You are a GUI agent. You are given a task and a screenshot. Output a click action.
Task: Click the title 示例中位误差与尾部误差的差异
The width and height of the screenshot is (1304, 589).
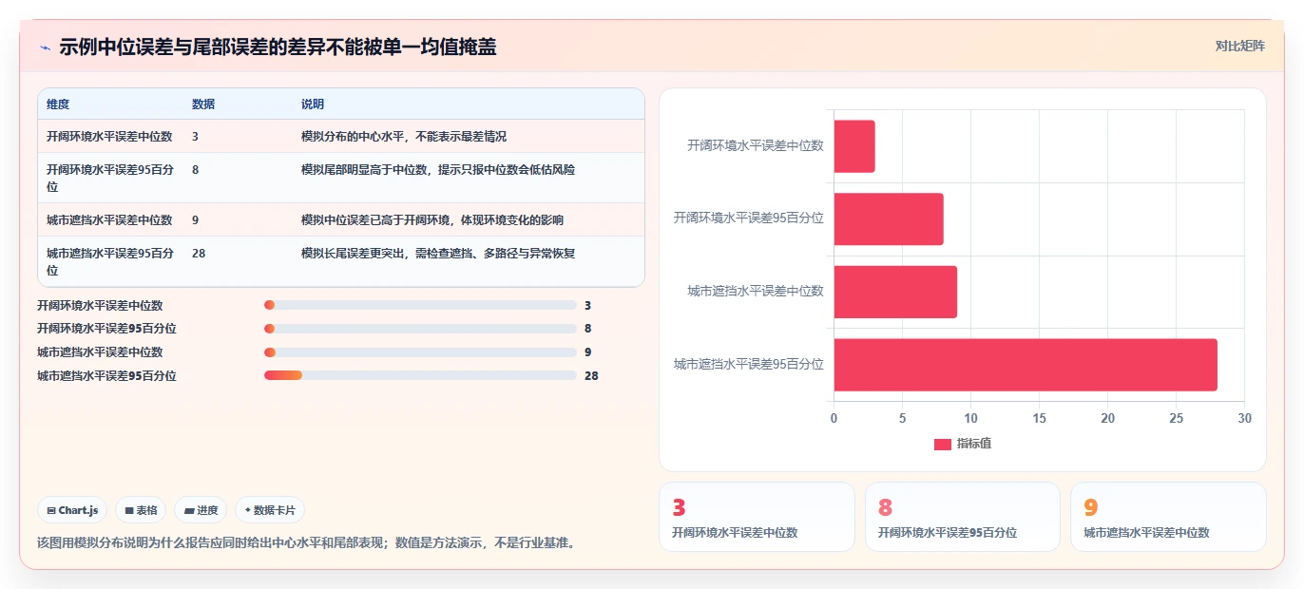pyautogui.click(x=278, y=47)
